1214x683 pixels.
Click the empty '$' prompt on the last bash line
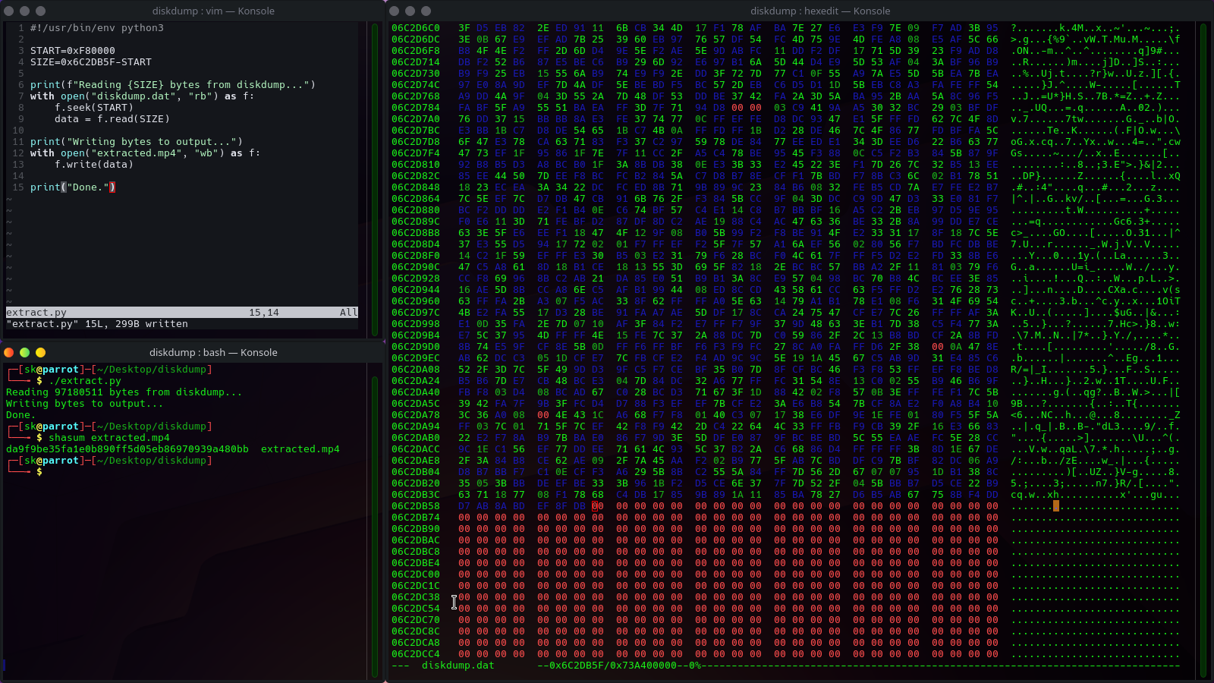(x=39, y=472)
